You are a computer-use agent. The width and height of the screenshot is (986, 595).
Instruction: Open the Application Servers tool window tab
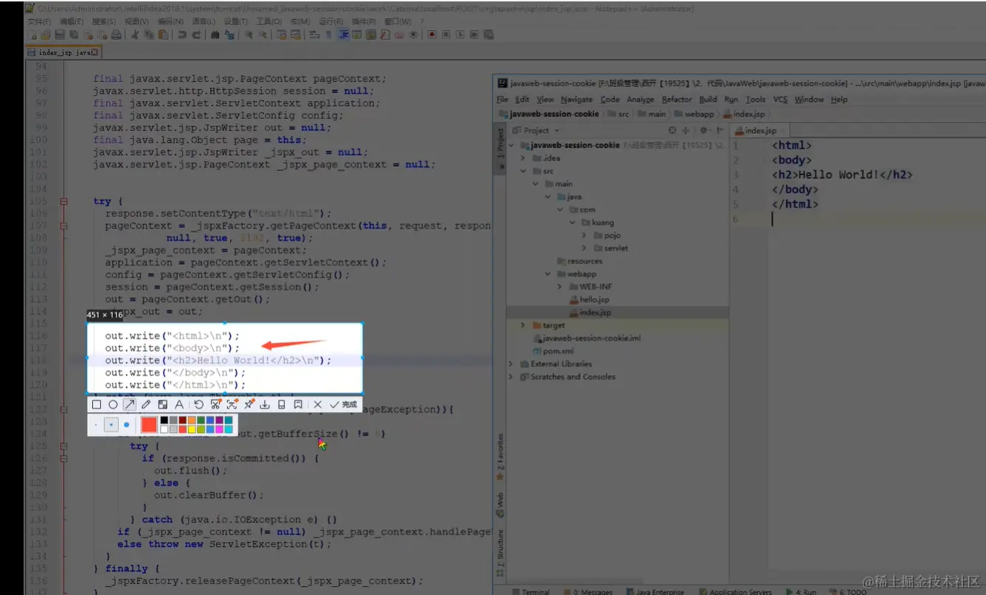[735, 591]
